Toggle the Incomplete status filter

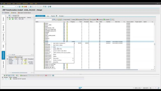coord(93,19)
